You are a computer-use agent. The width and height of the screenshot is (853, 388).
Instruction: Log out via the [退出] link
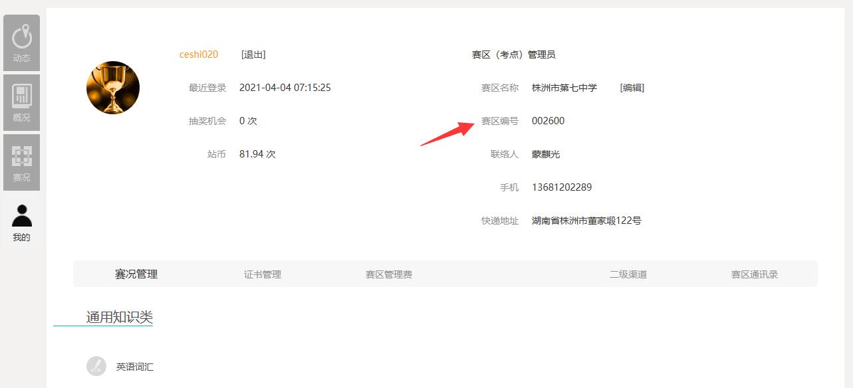(253, 54)
